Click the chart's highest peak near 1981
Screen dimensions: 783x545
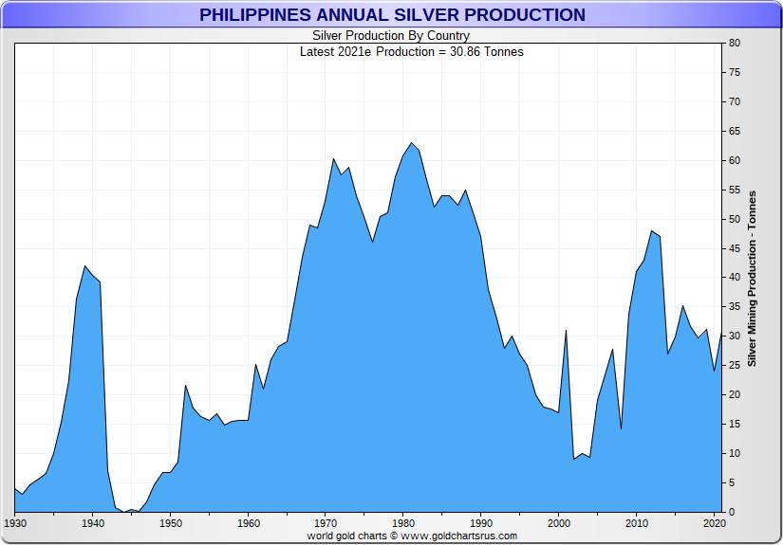[411, 144]
